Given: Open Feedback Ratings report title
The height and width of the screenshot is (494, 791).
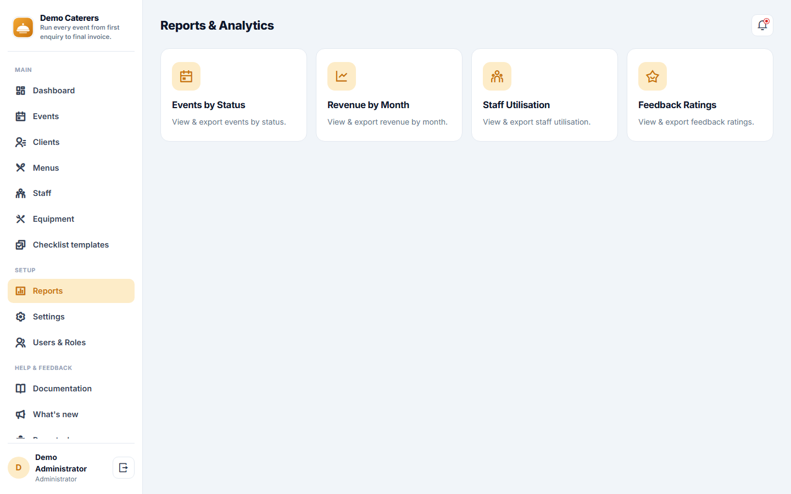Looking at the screenshot, I should click(x=677, y=105).
